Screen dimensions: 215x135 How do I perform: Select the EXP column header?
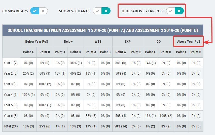click(128, 41)
